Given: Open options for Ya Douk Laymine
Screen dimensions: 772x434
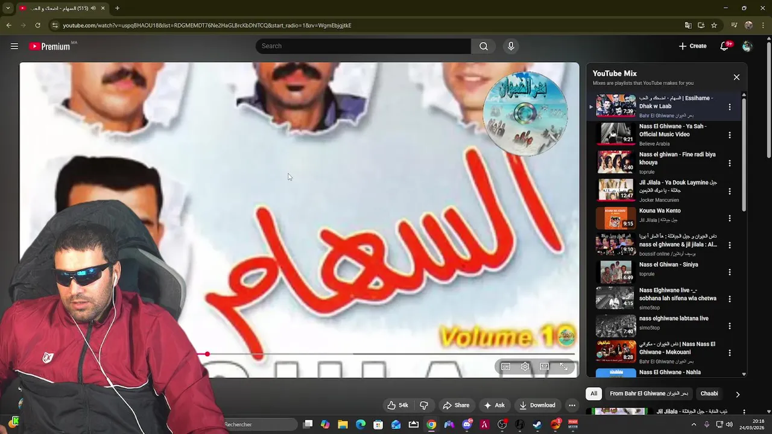Looking at the screenshot, I should 729,191.
